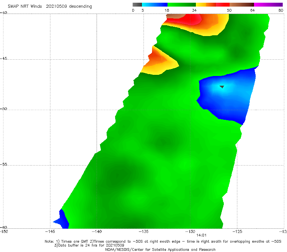Click the colorbar label '18'
The image size is (287, 252).
click(167, 10)
